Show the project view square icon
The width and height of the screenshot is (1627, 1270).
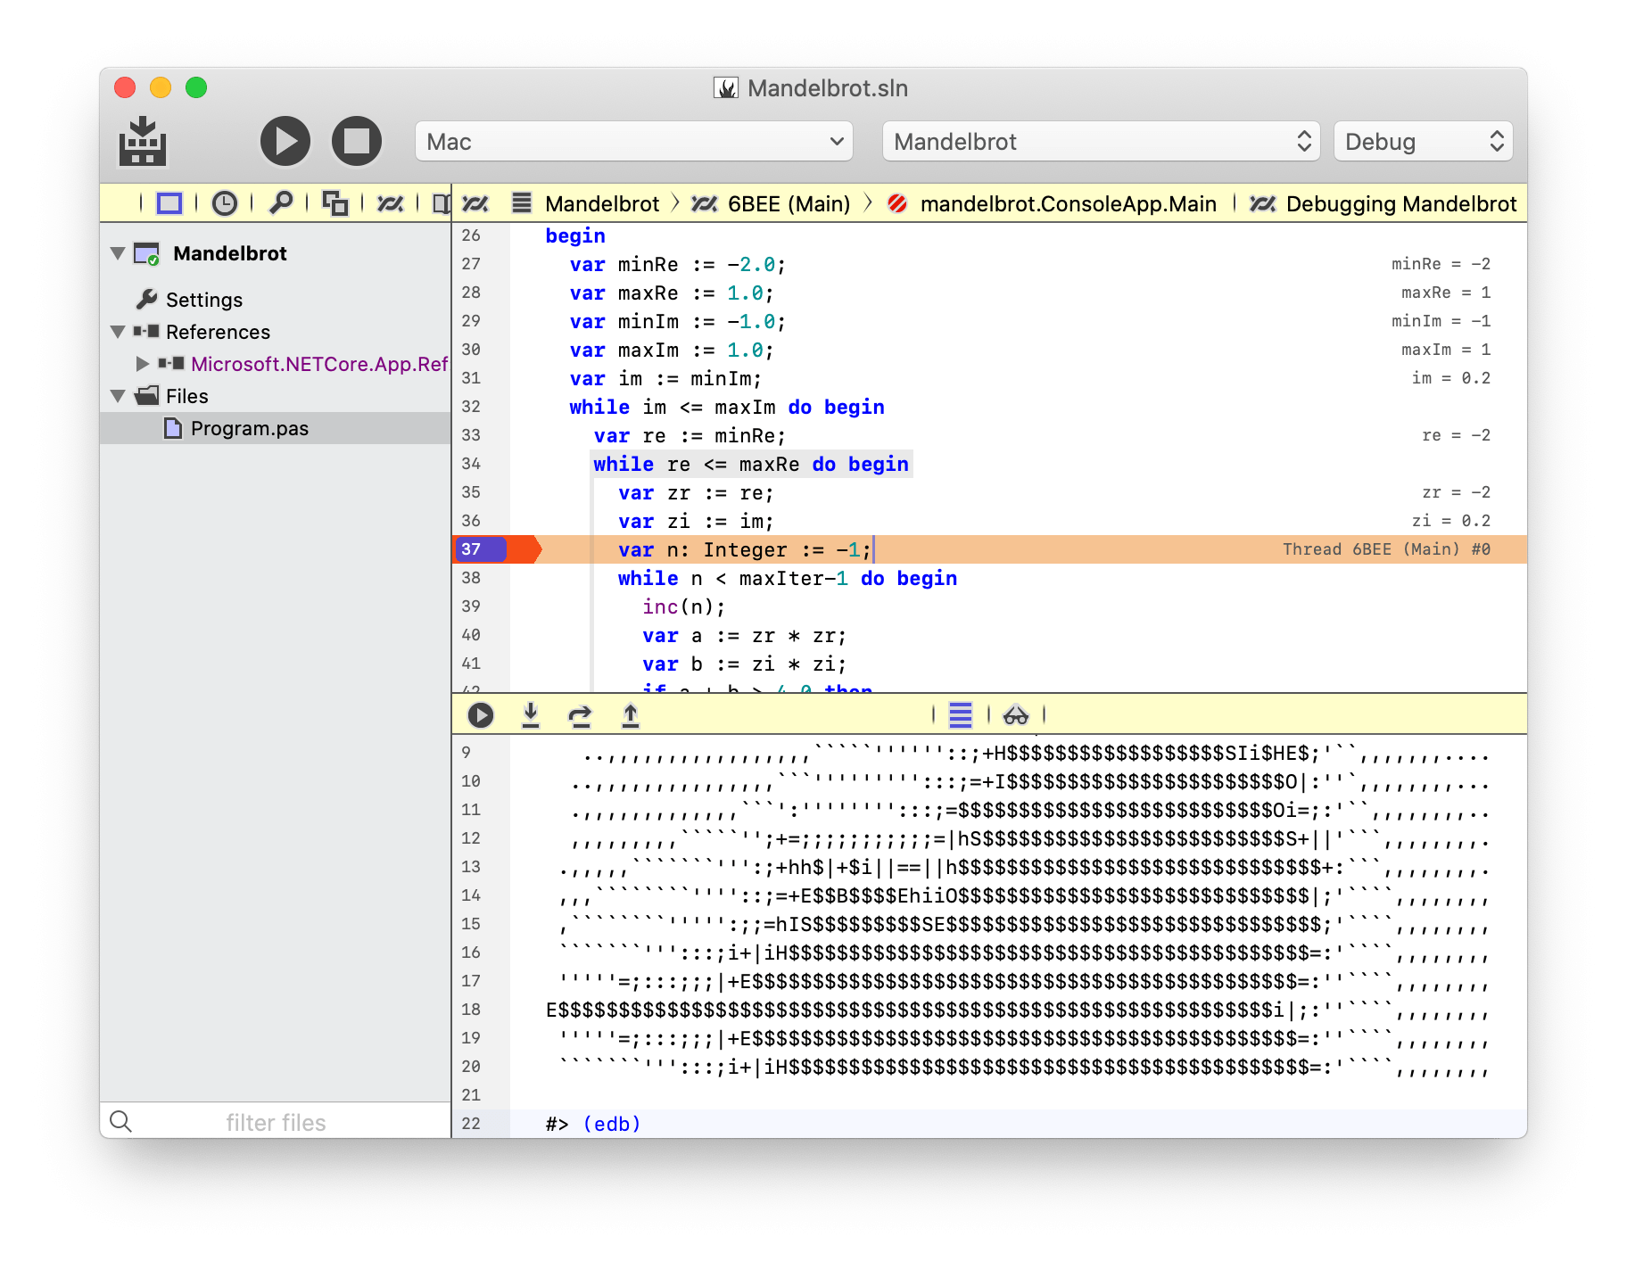click(x=169, y=203)
